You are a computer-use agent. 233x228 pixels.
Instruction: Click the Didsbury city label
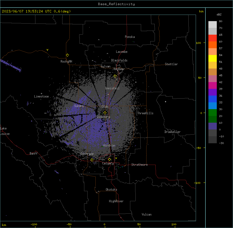click(x=104, y=117)
